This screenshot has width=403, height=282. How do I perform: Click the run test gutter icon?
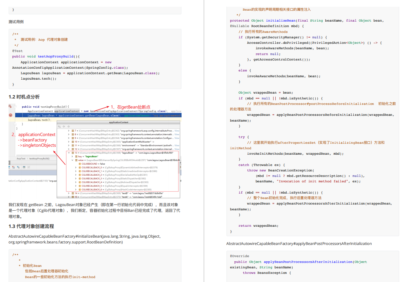pos(10,106)
